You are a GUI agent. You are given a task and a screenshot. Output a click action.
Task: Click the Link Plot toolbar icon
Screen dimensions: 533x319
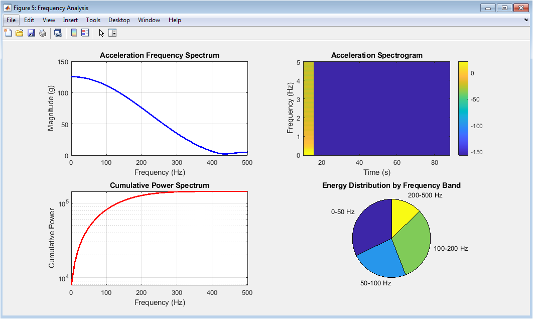point(58,33)
